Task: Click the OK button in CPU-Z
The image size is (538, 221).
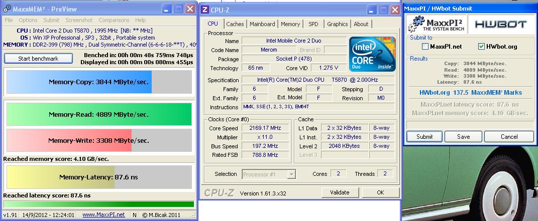Action: tap(380, 192)
